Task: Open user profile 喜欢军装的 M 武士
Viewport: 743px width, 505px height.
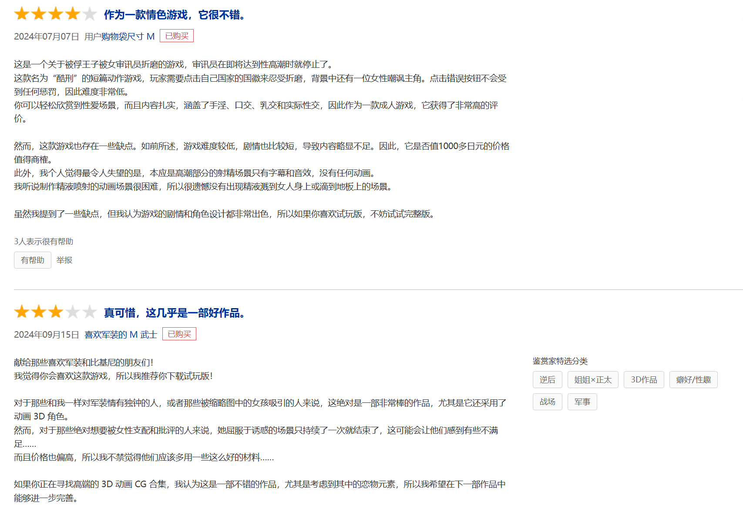Action: (x=121, y=335)
